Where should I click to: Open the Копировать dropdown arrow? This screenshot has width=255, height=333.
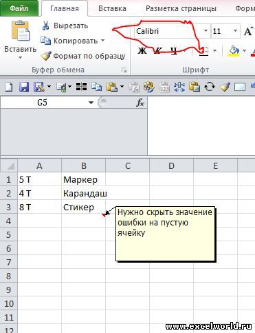click(102, 41)
